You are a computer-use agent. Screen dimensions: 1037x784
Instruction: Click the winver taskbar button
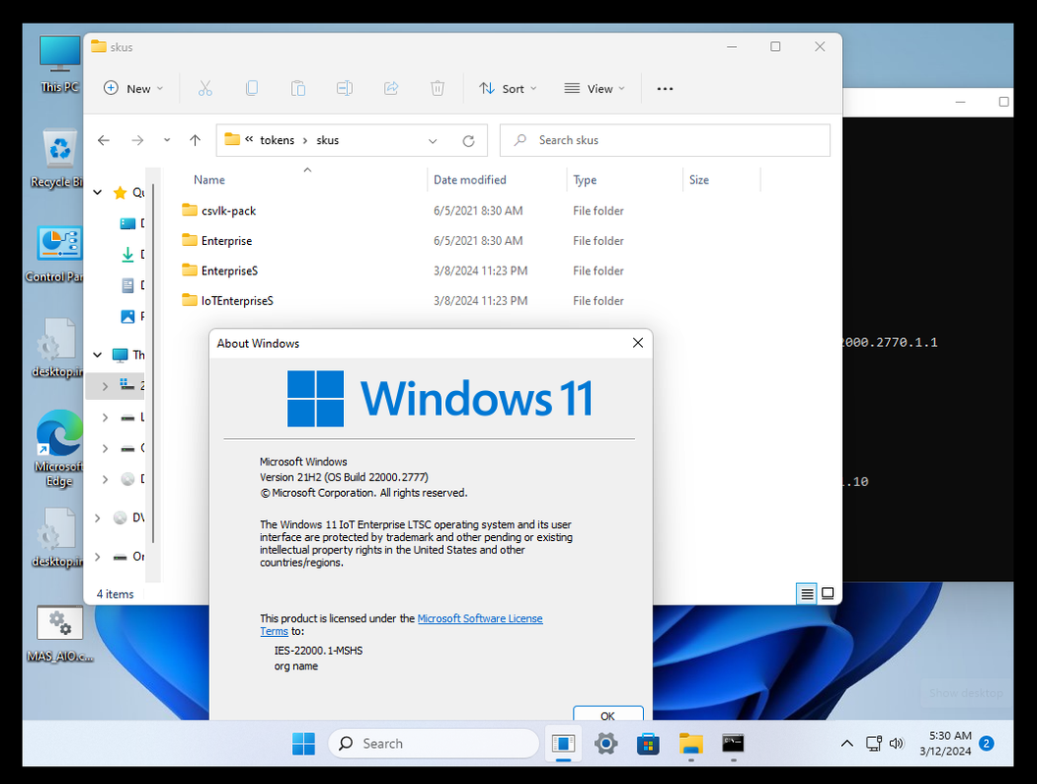point(563,744)
